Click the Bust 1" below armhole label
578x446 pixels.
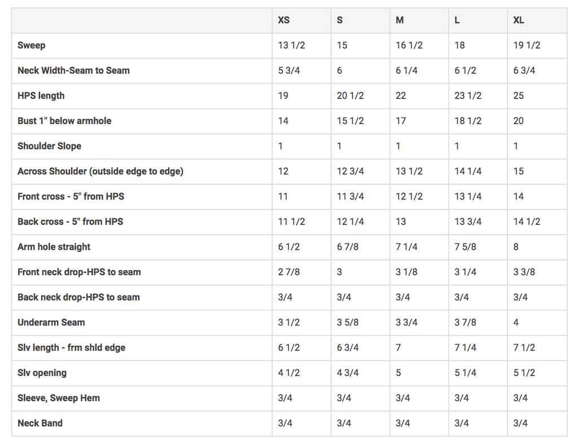tap(64, 121)
